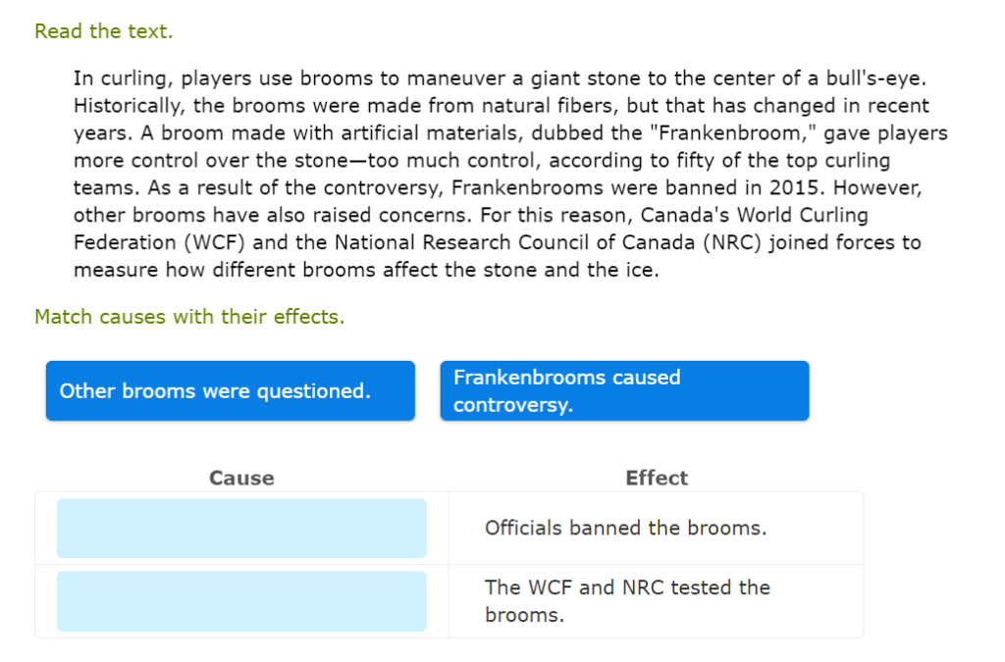Click the "Effect" column header
Image resolution: width=1005 pixels, height=662 pixels.
click(x=657, y=479)
